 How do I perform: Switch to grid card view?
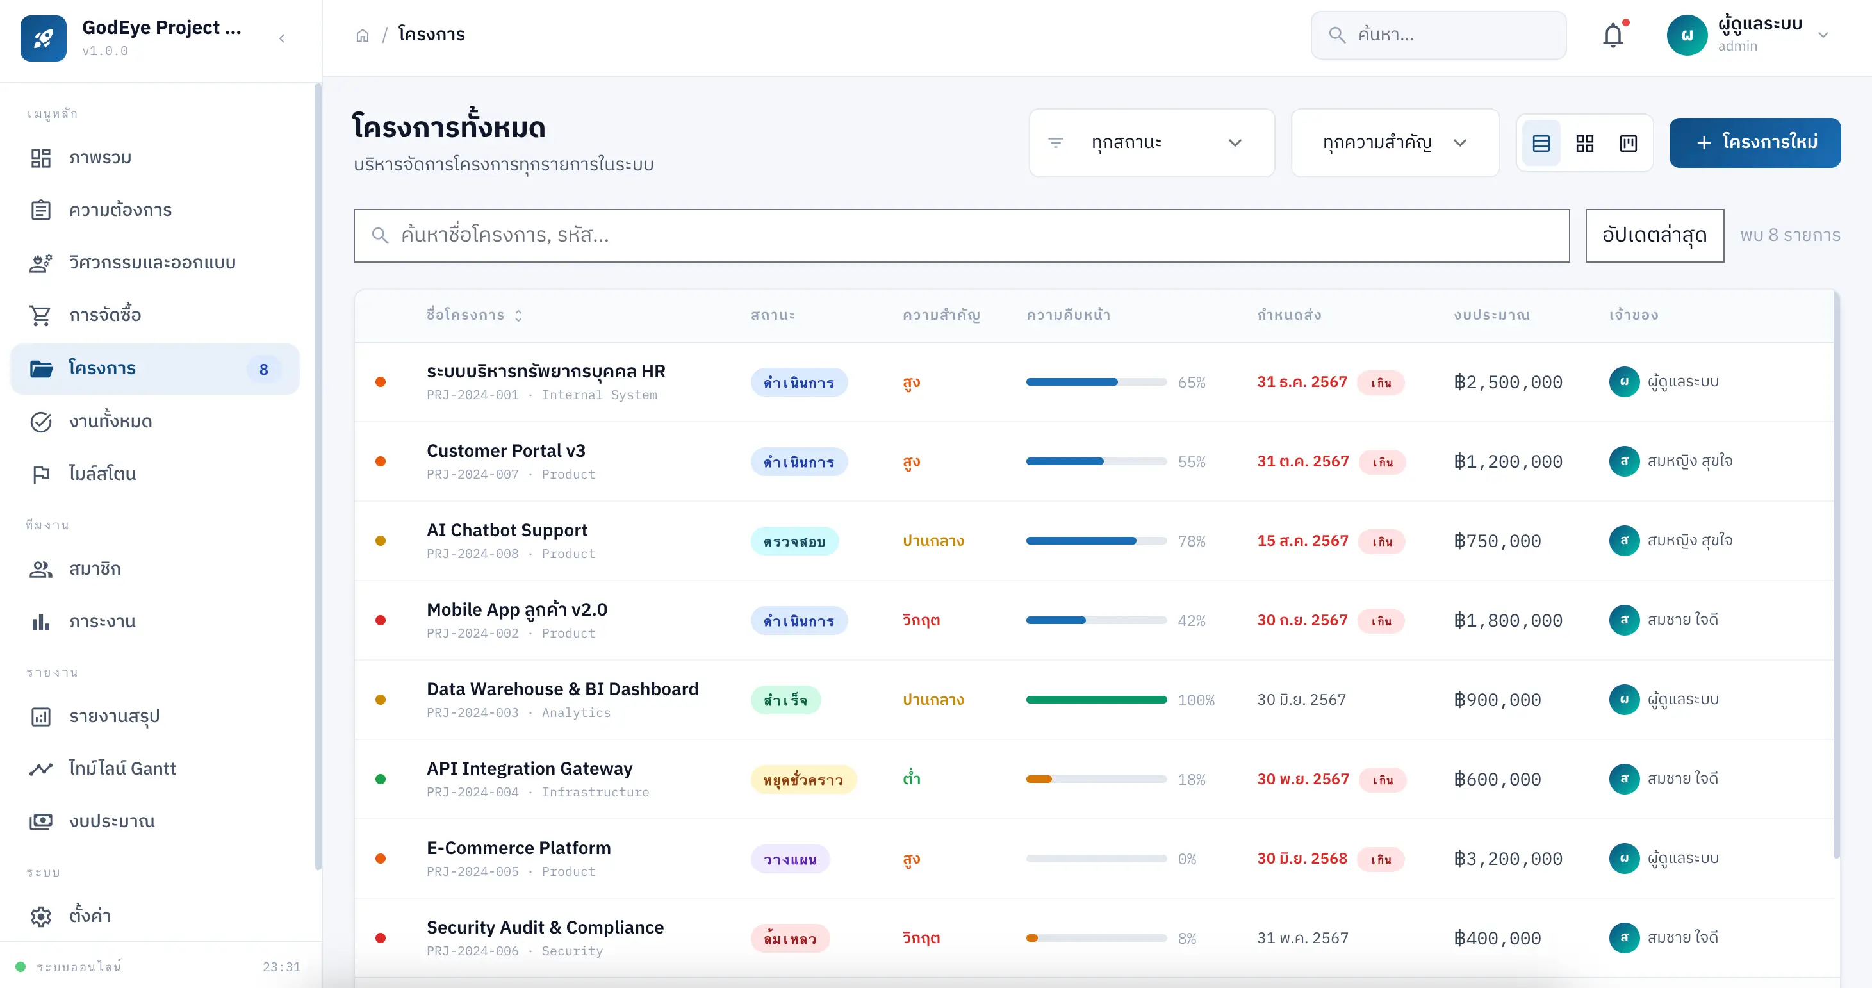click(1584, 142)
